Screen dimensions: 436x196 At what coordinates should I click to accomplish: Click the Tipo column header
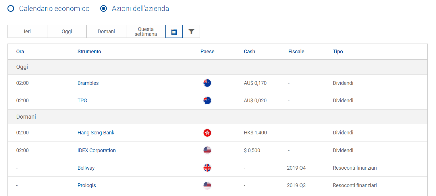tap(338, 52)
